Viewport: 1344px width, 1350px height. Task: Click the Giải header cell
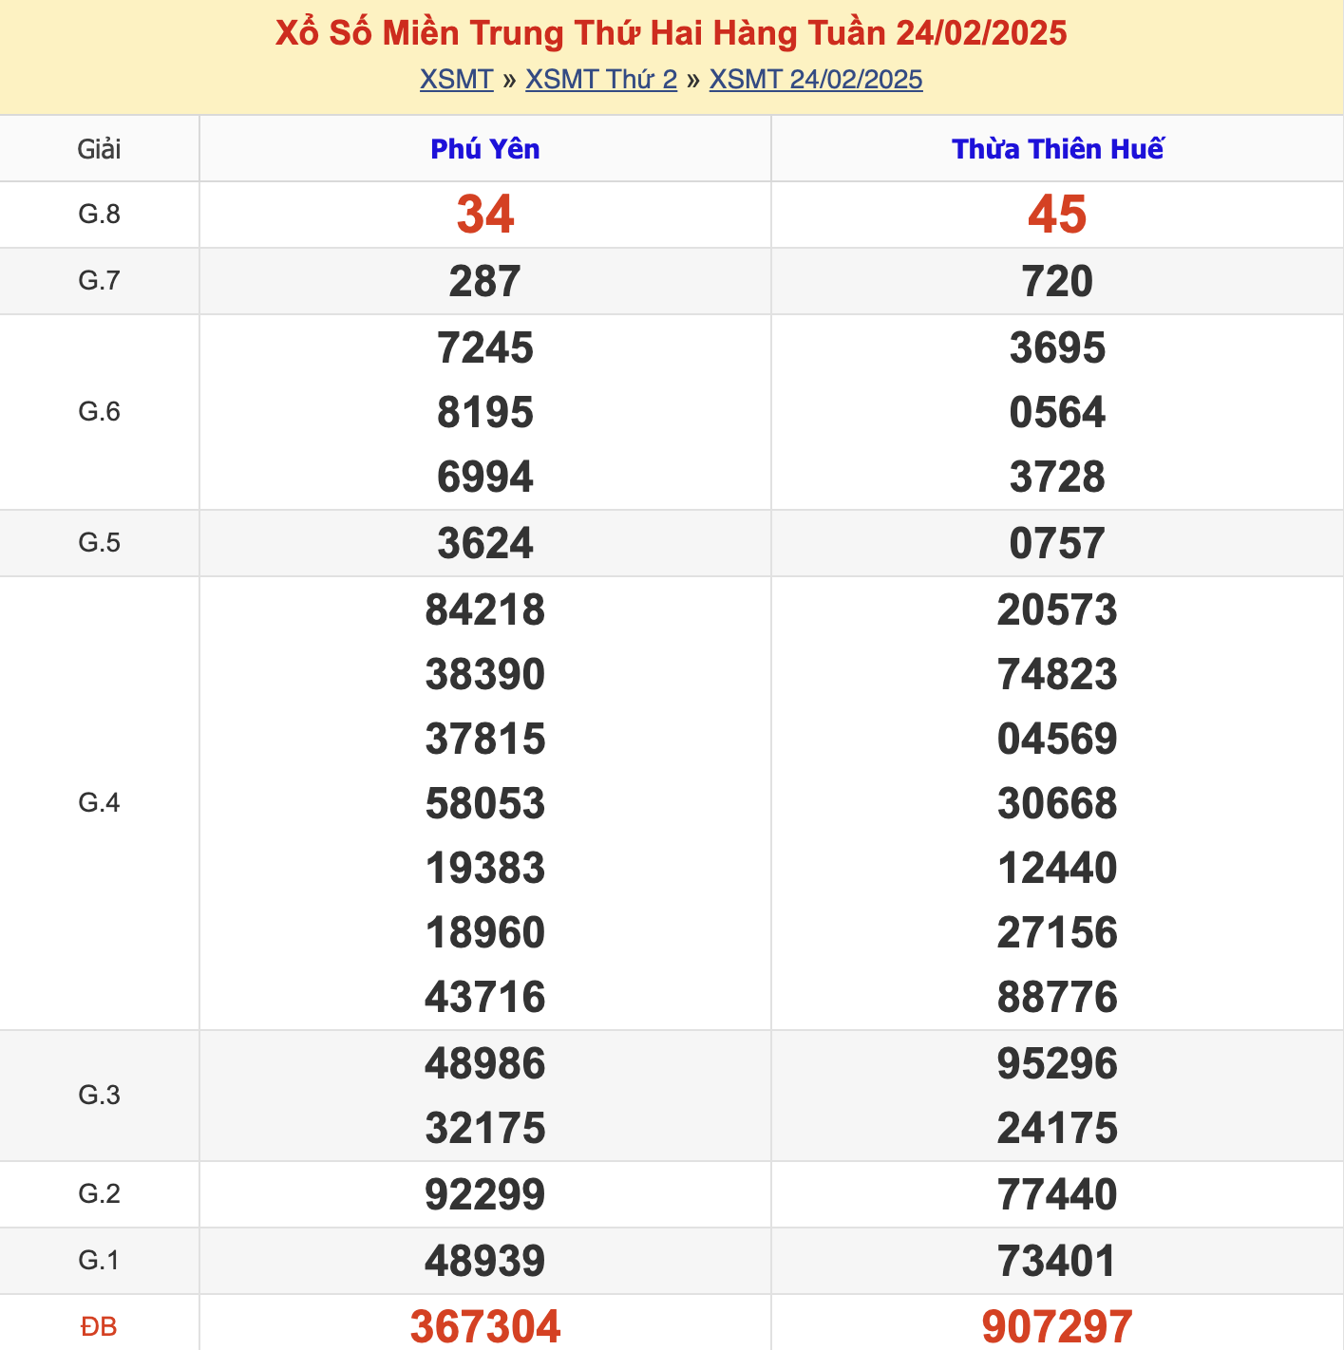coord(99,149)
